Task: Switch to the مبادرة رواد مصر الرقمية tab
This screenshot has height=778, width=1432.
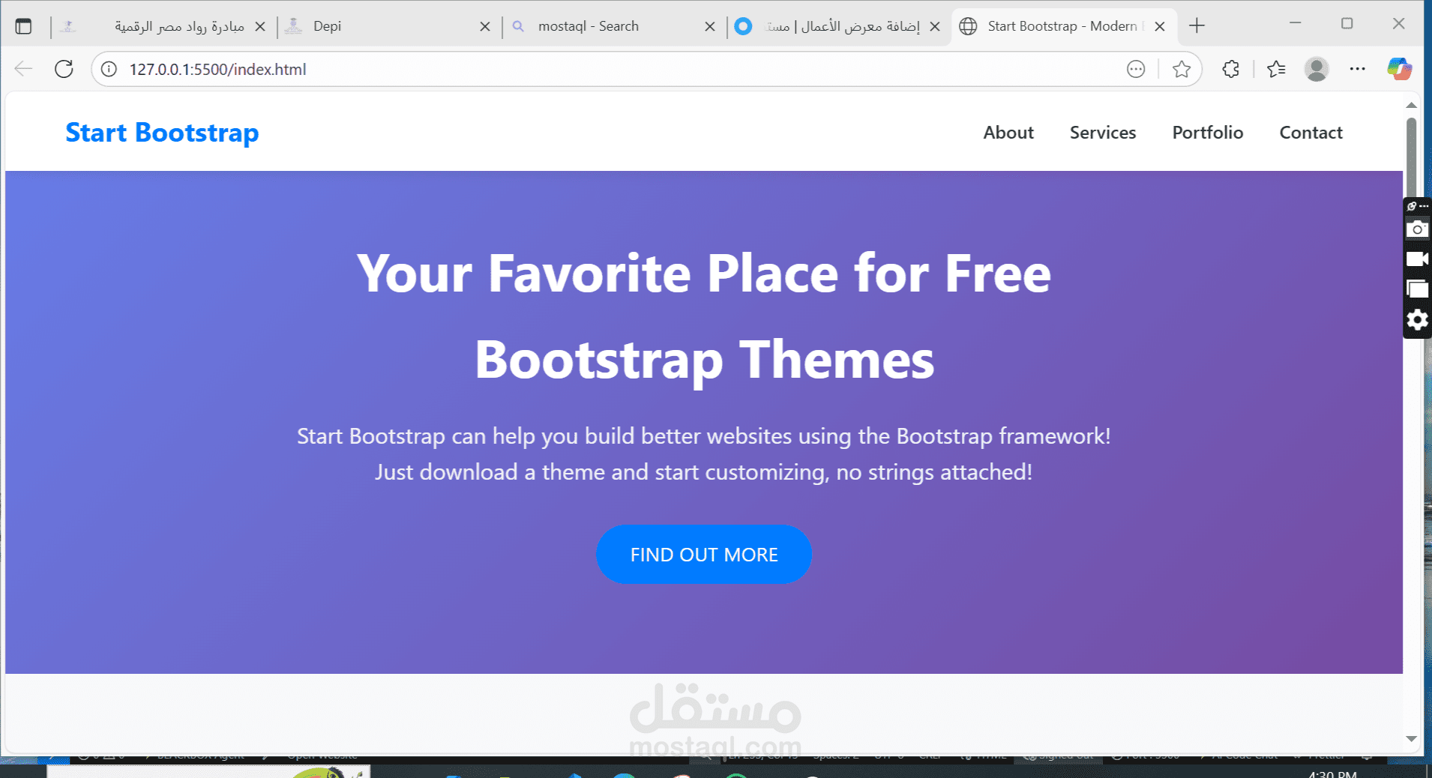Action: 163,26
